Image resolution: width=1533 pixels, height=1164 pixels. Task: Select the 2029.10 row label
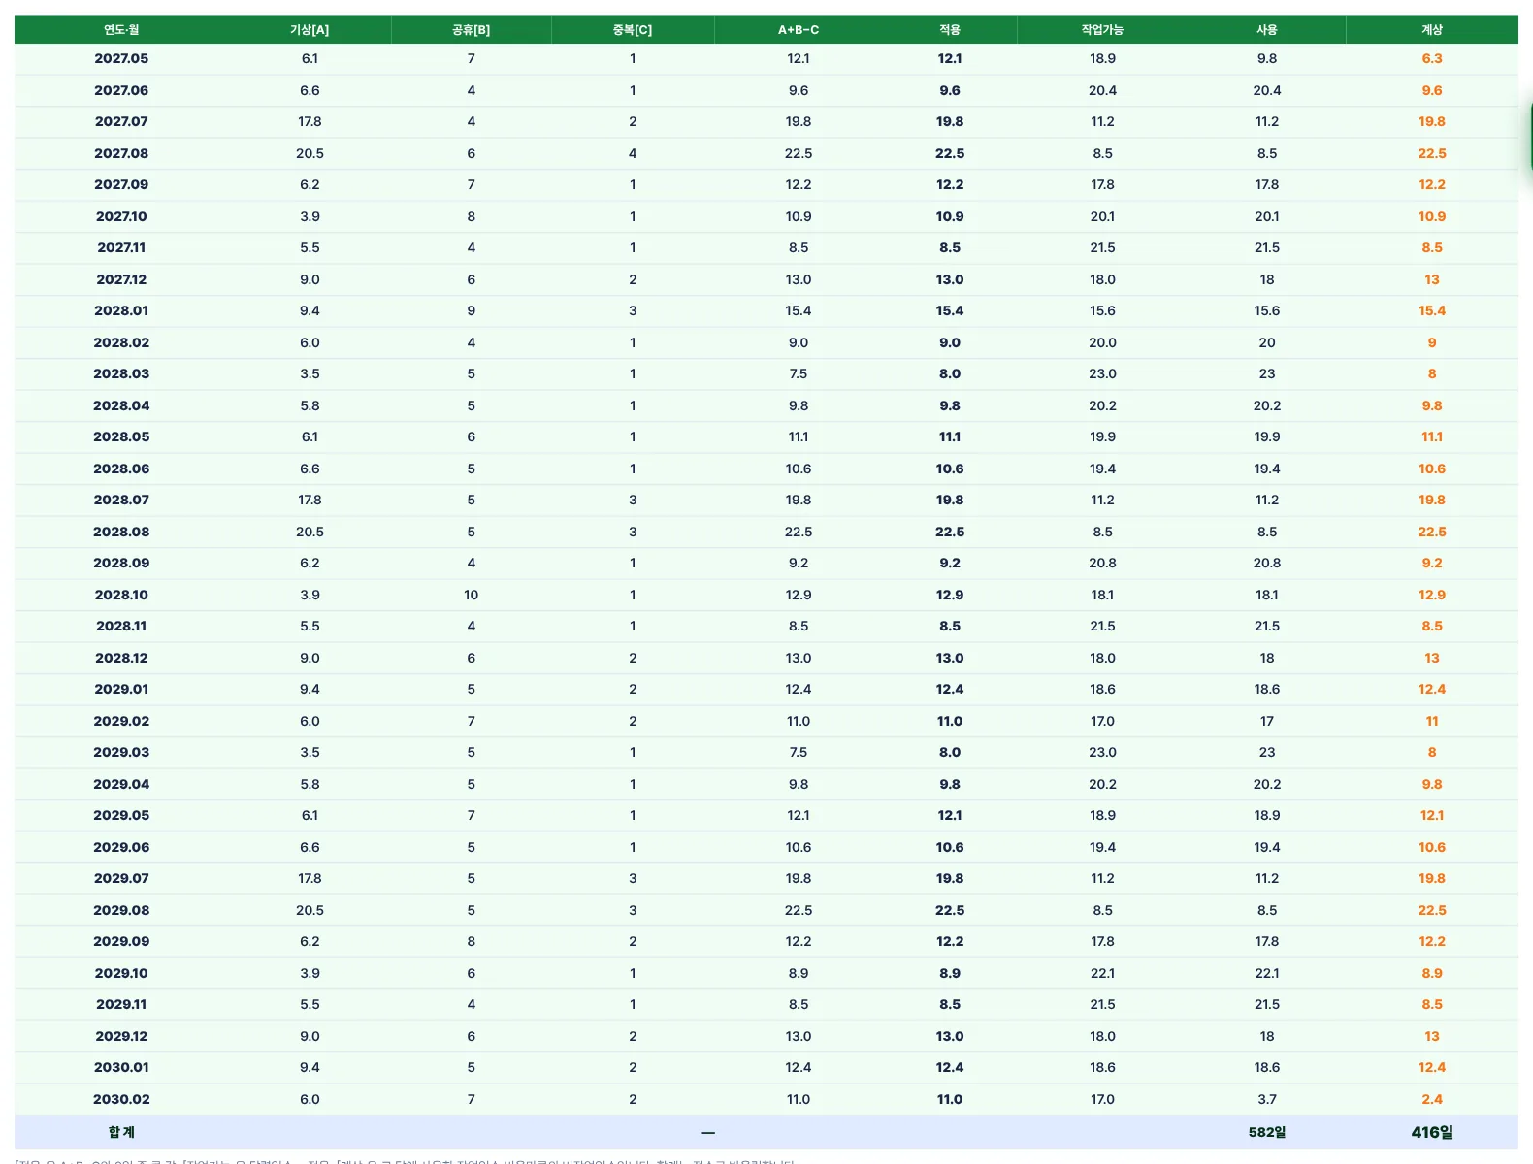pos(121,973)
